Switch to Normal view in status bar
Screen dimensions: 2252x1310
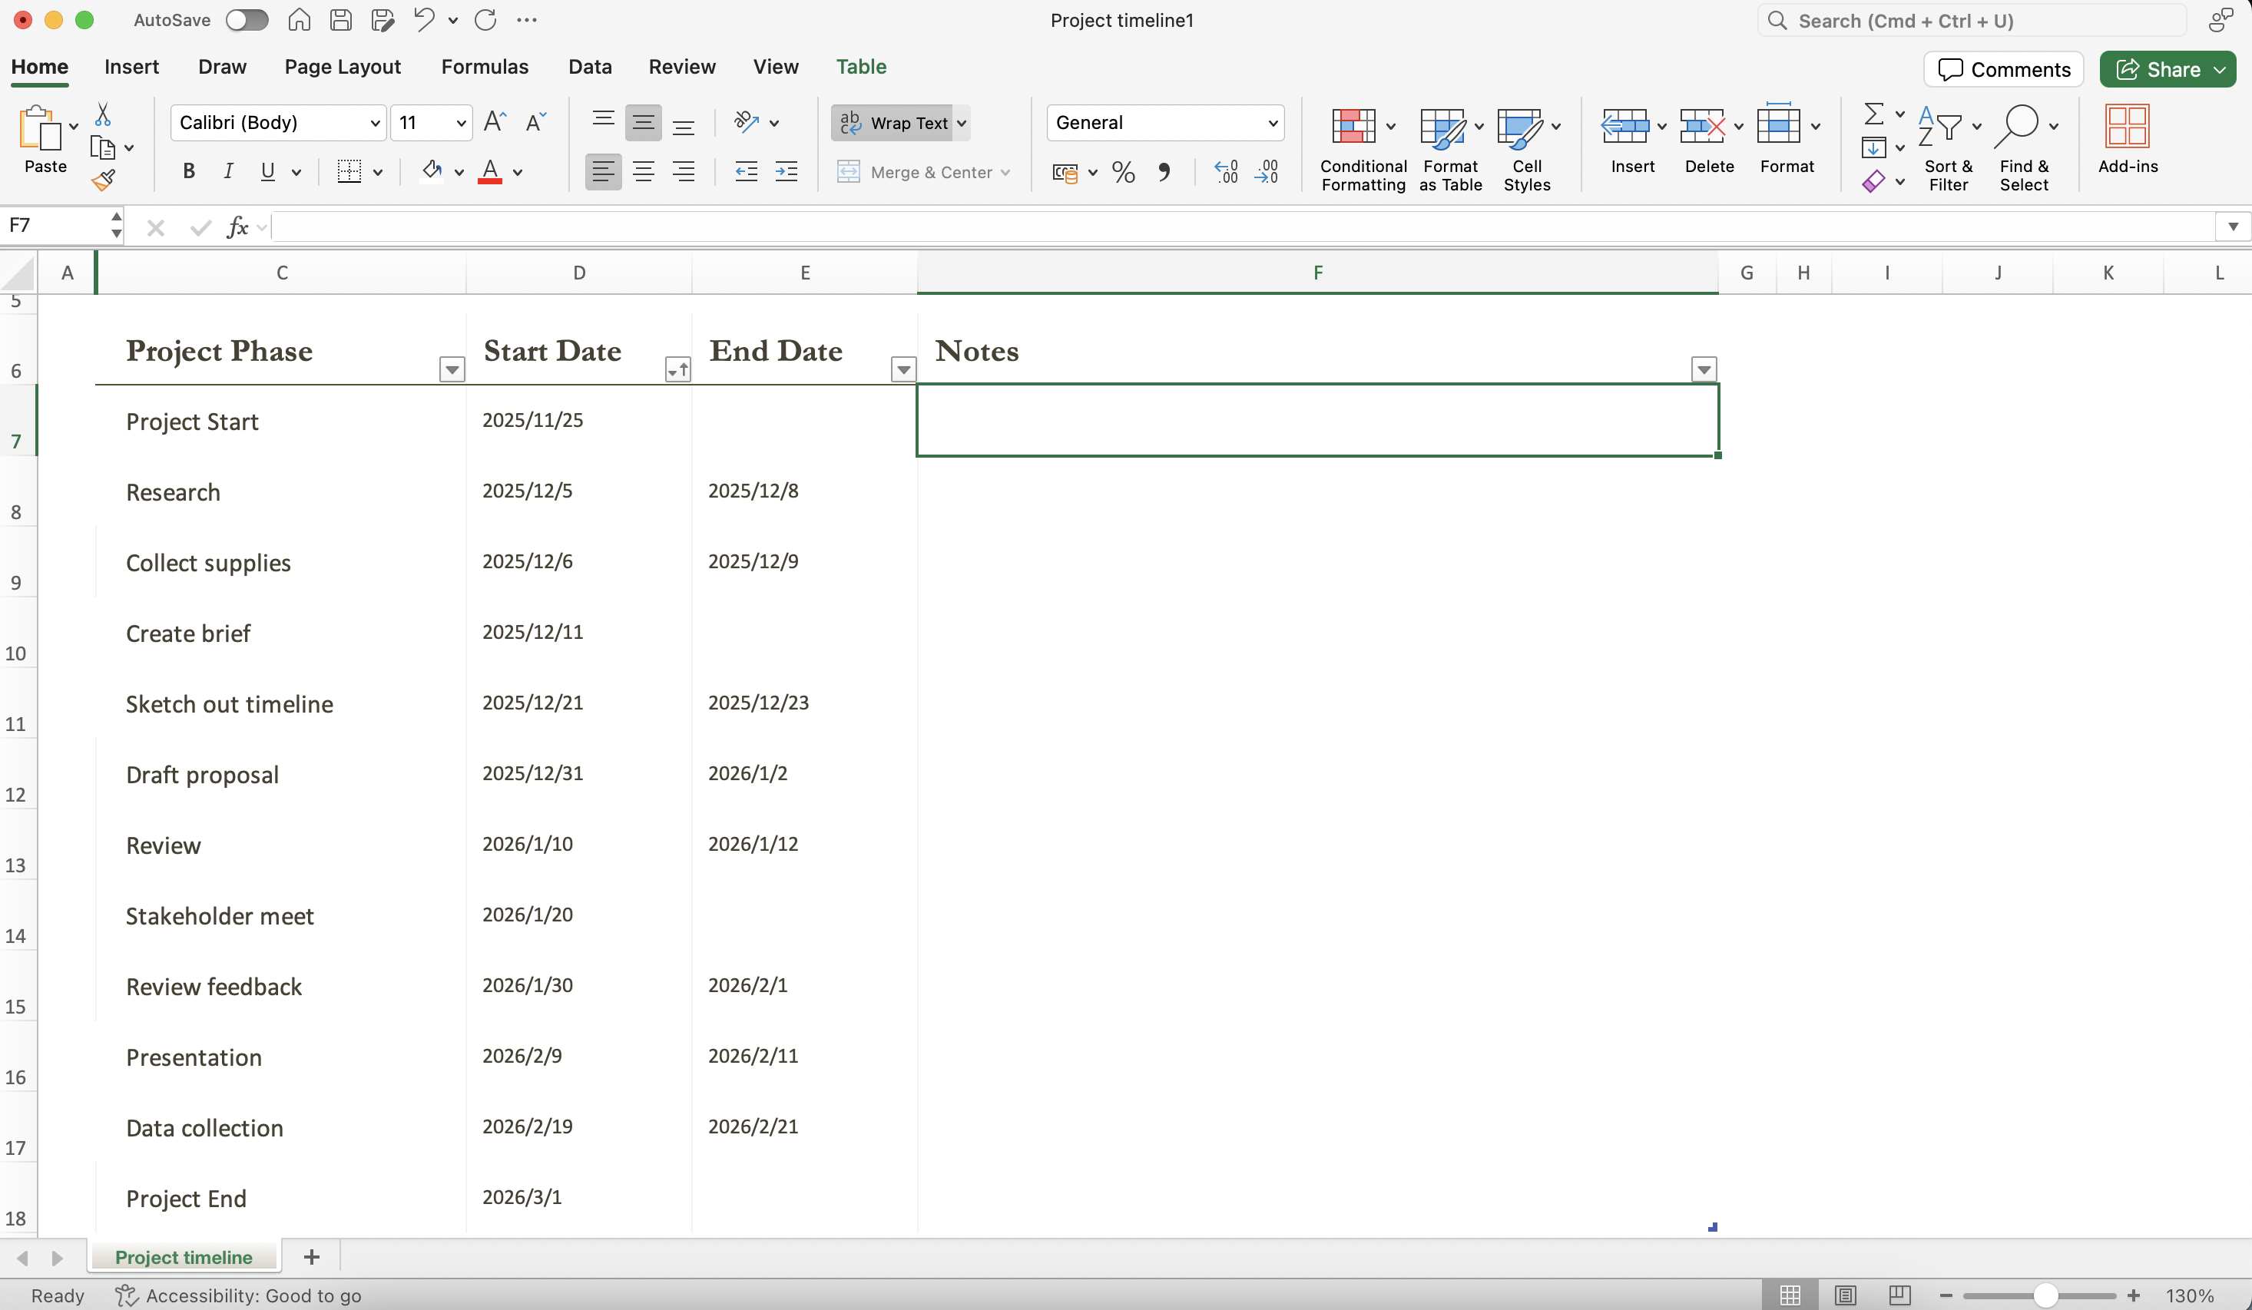(x=1790, y=1295)
